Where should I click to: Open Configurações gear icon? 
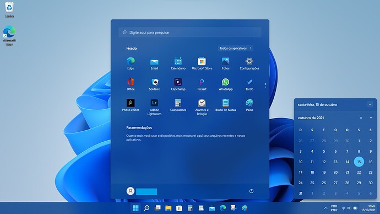pyautogui.click(x=249, y=63)
